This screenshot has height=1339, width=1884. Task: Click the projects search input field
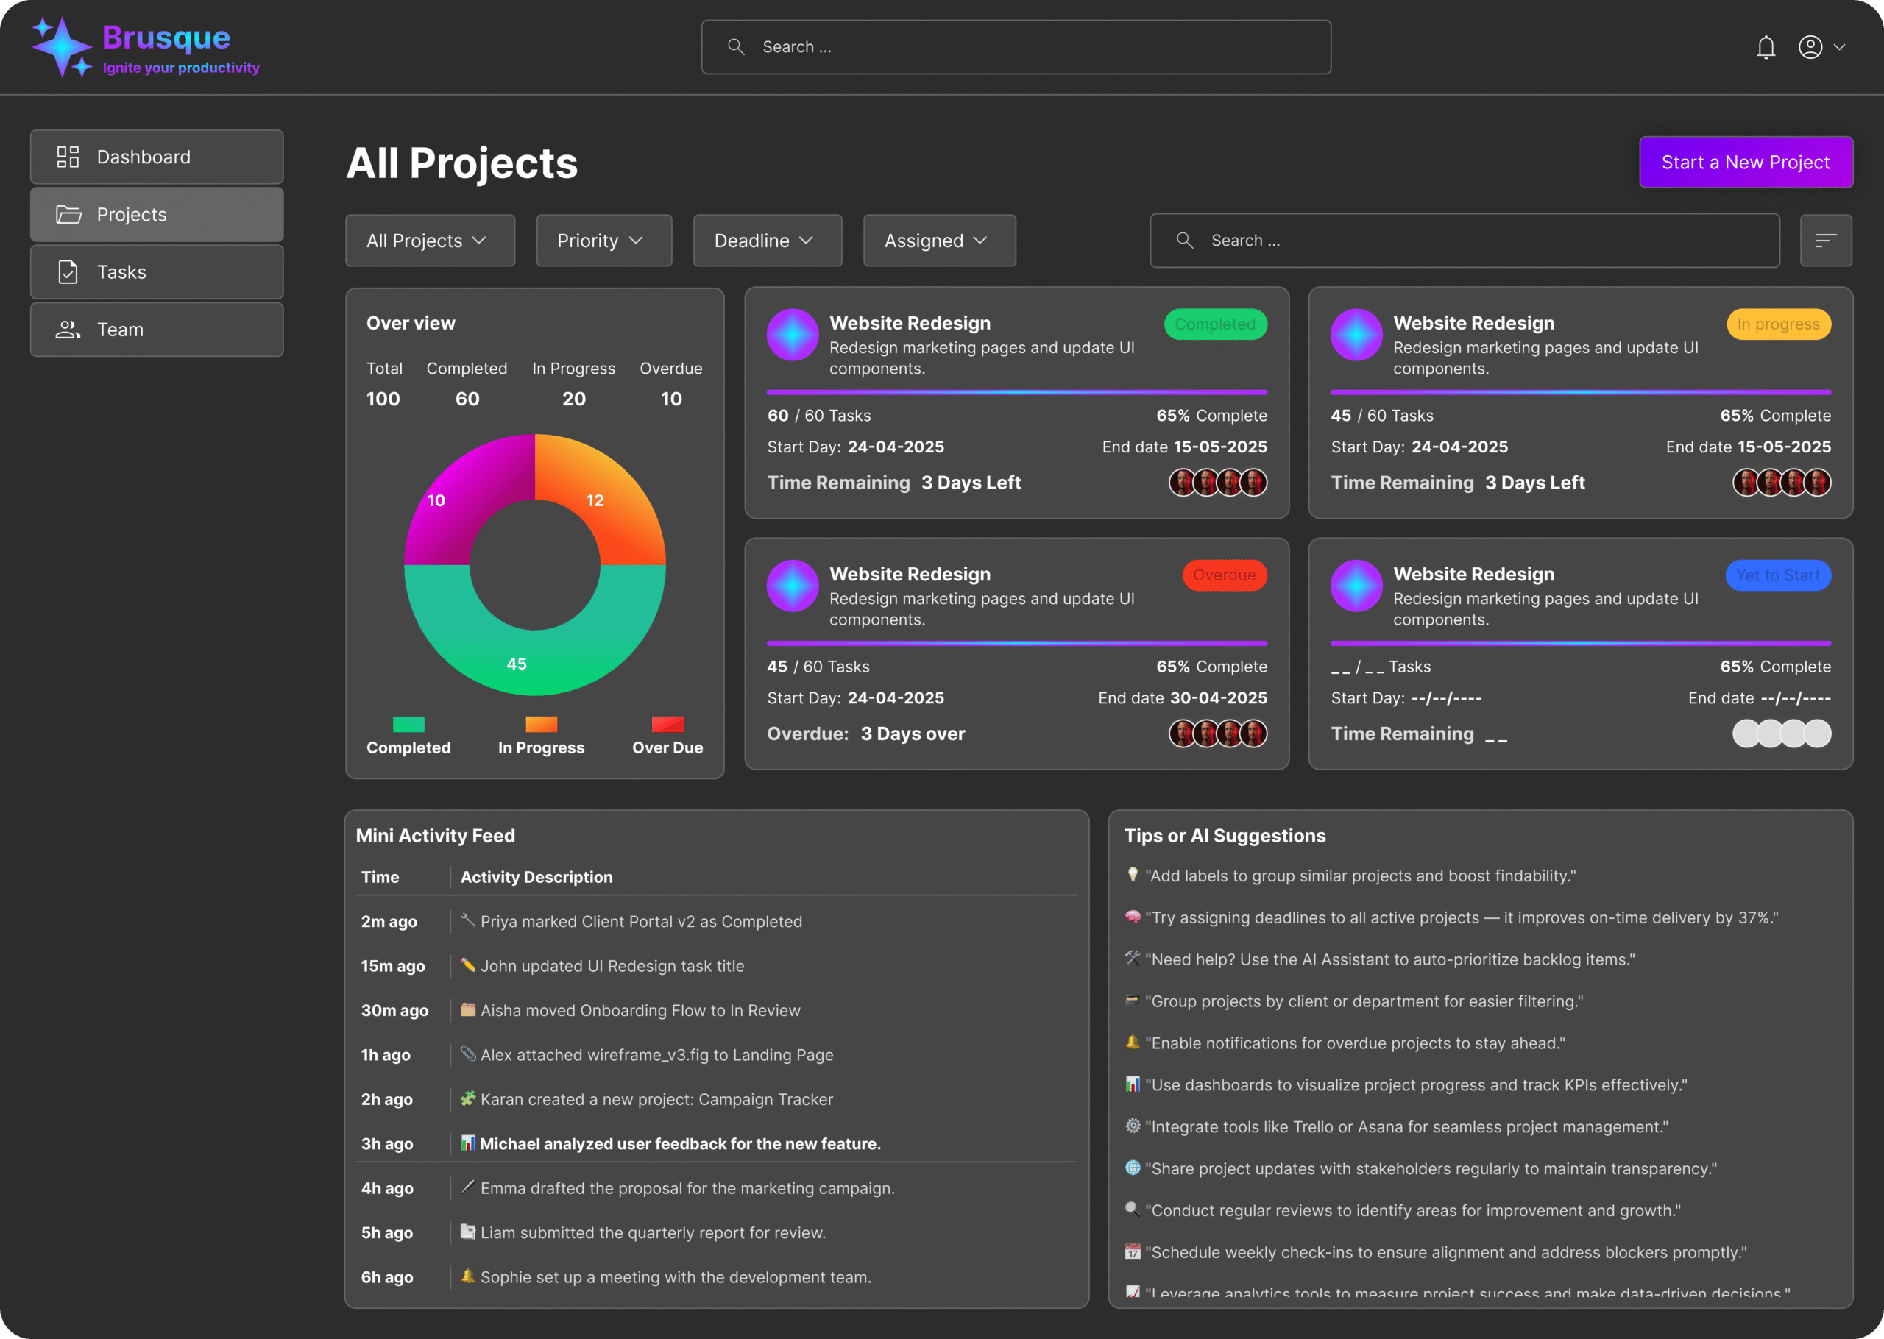click(1465, 241)
